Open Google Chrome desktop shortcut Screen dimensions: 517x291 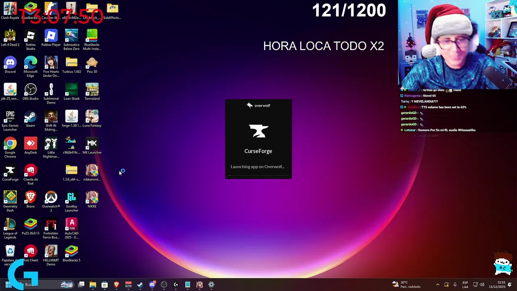(x=10, y=148)
